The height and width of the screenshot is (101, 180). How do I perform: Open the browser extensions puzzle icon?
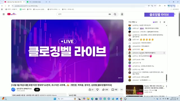tap(160, 6)
